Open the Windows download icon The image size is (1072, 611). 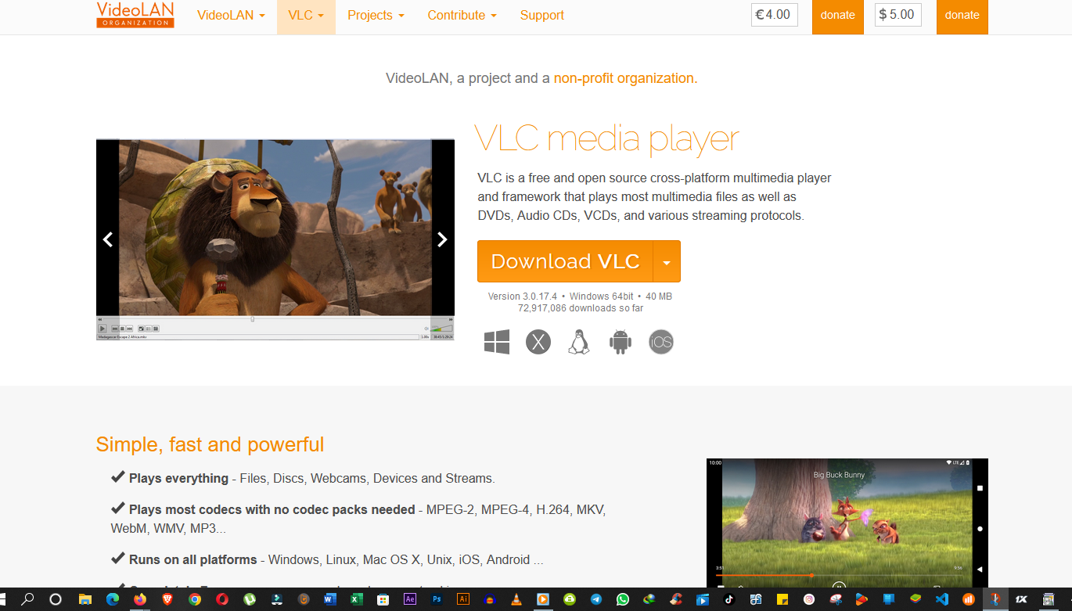click(x=497, y=342)
